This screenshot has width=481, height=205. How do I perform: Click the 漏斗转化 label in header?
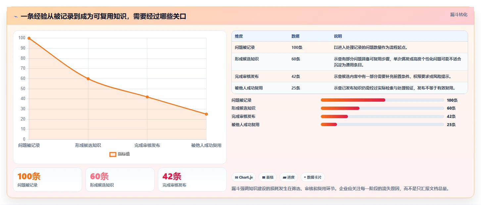[459, 15]
